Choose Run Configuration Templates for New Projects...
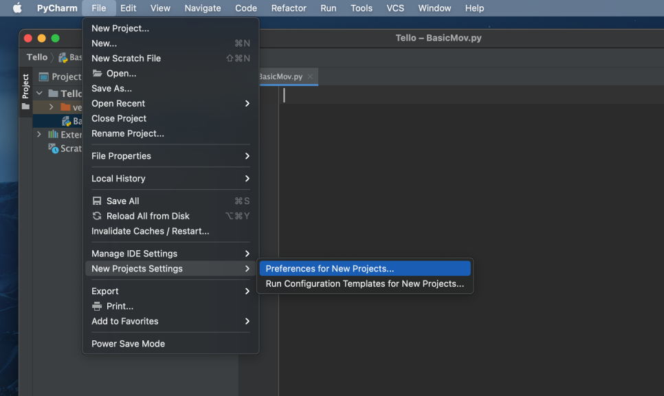The height and width of the screenshot is (396, 664). click(x=365, y=284)
